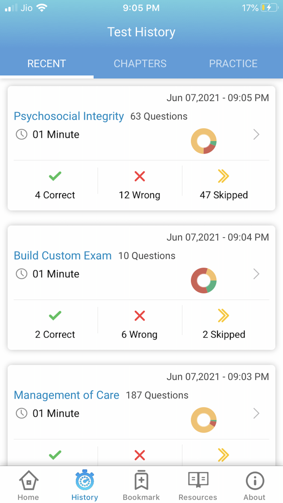
Task: Open the Home screen from bottom navigation
Action: pos(28,484)
